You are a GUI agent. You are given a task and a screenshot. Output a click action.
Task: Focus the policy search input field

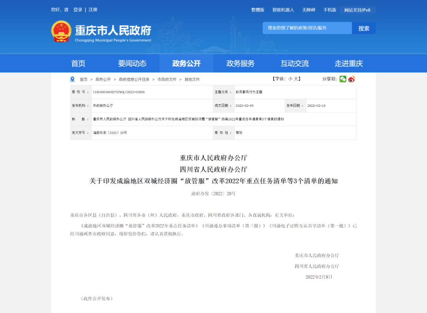pos(307,28)
